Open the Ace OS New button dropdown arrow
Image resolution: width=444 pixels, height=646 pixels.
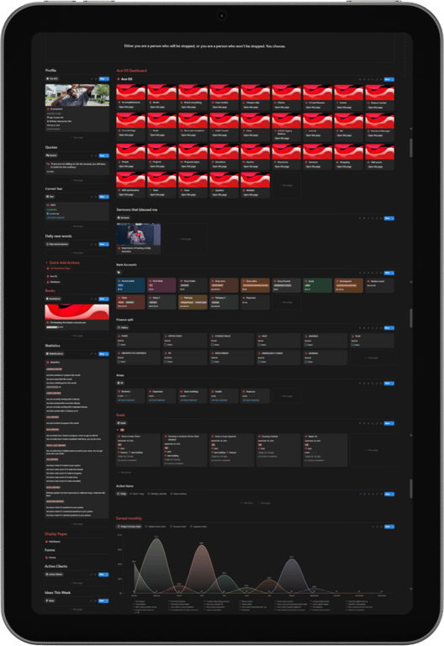[393, 79]
